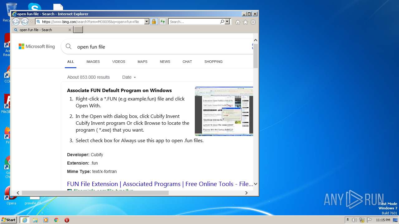Open the search provider dropdown arrow
Viewport: 399px width, 224px height.
[x=227, y=22]
